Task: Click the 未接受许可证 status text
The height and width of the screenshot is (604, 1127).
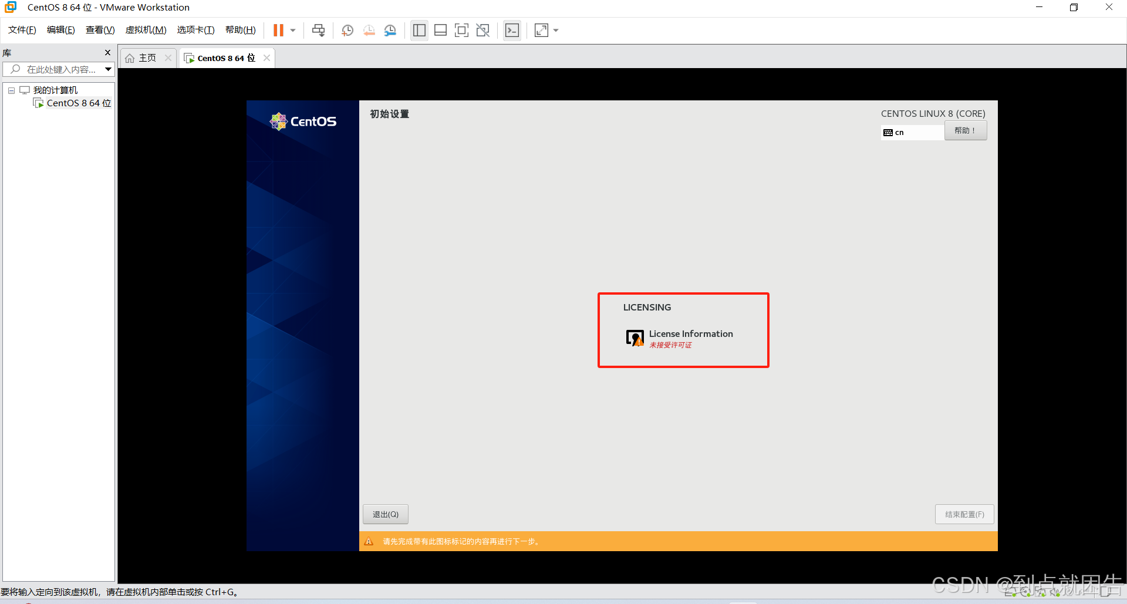Action: click(x=670, y=345)
